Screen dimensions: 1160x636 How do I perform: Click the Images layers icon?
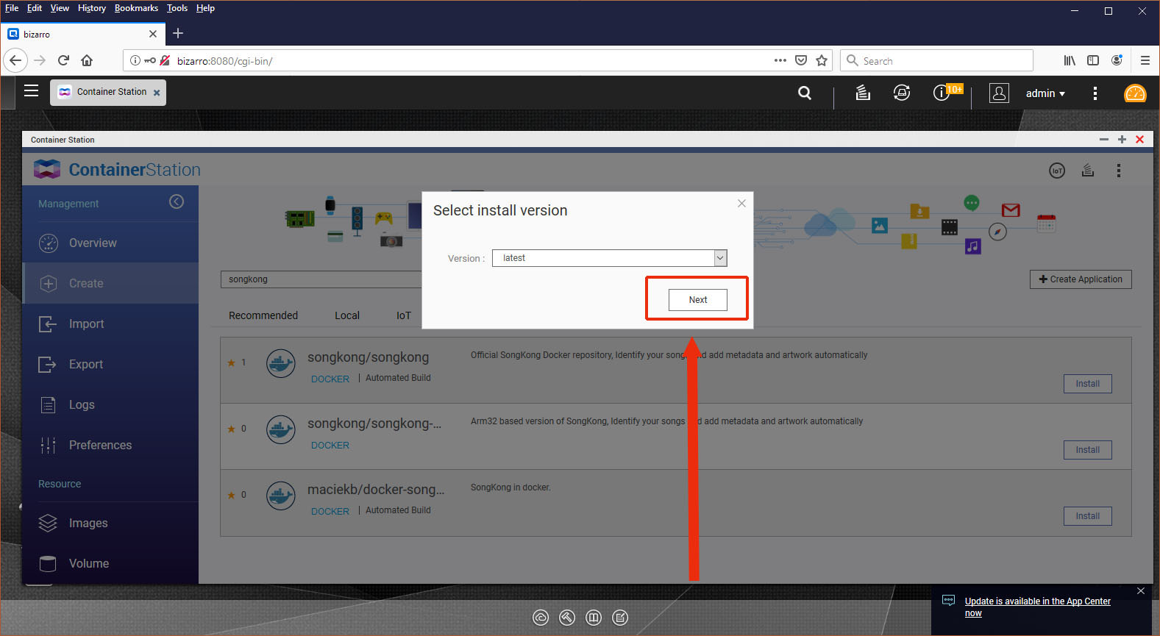coord(48,523)
